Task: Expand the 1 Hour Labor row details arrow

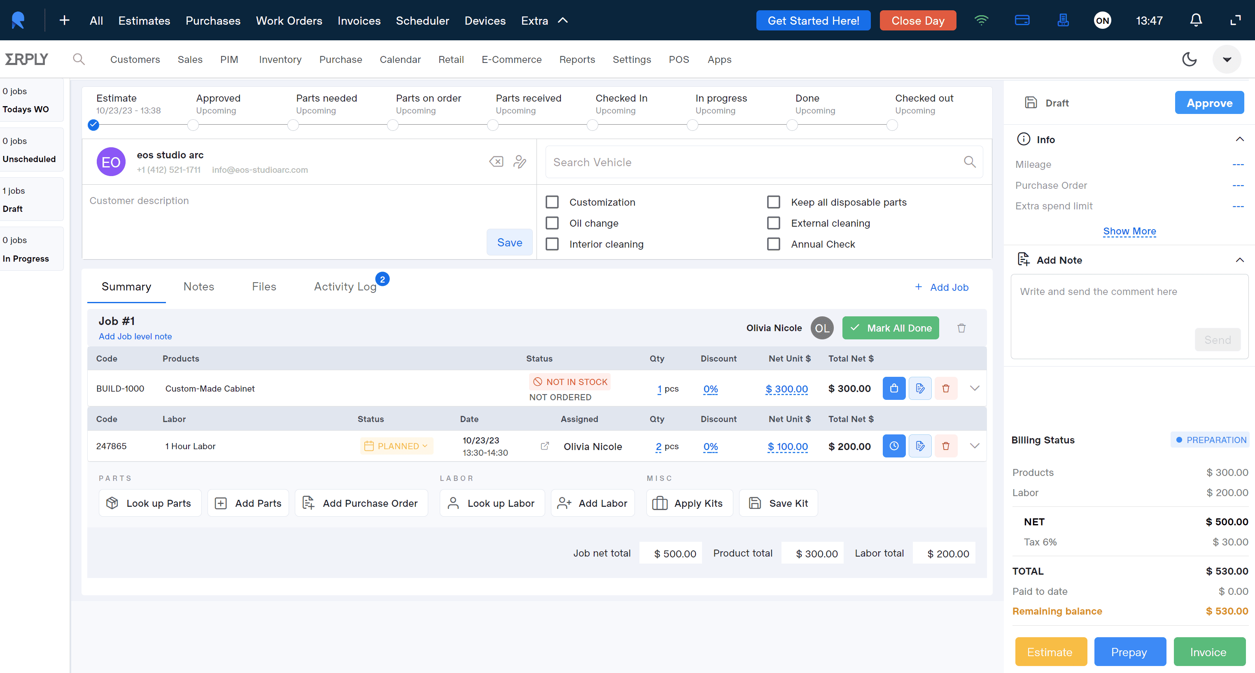Action: click(975, 446)
